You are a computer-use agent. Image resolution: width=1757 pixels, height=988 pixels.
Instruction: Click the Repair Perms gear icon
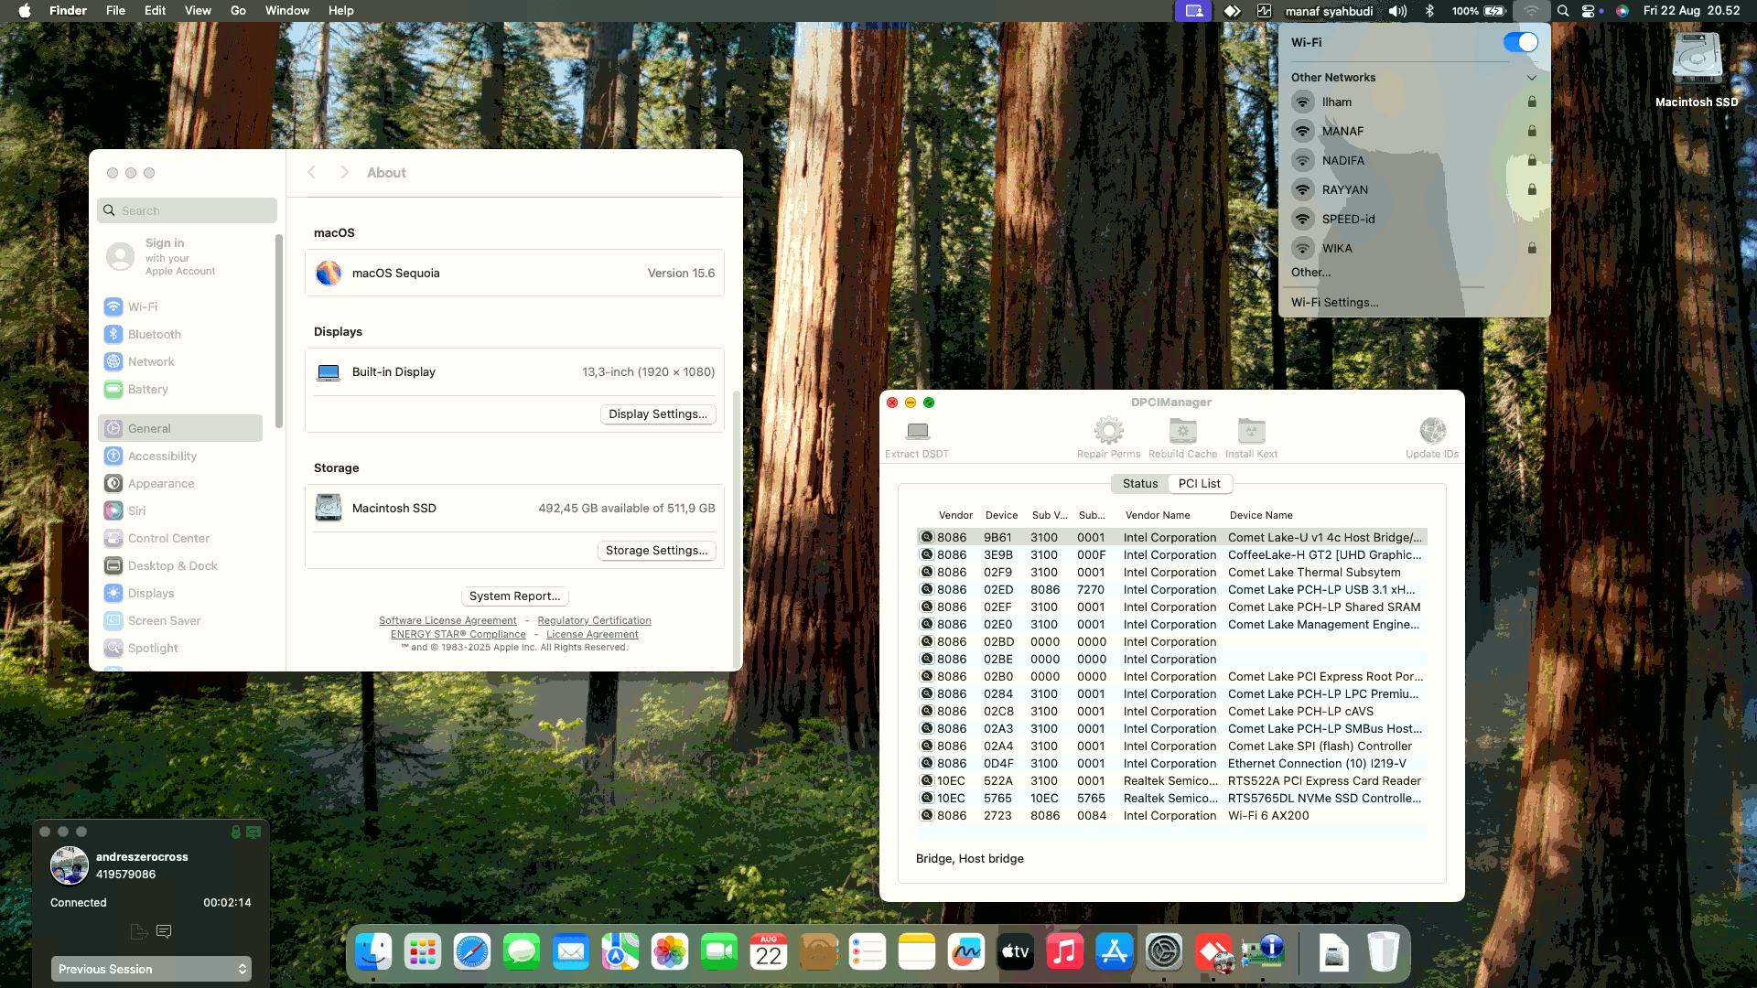click(1108, 432)
